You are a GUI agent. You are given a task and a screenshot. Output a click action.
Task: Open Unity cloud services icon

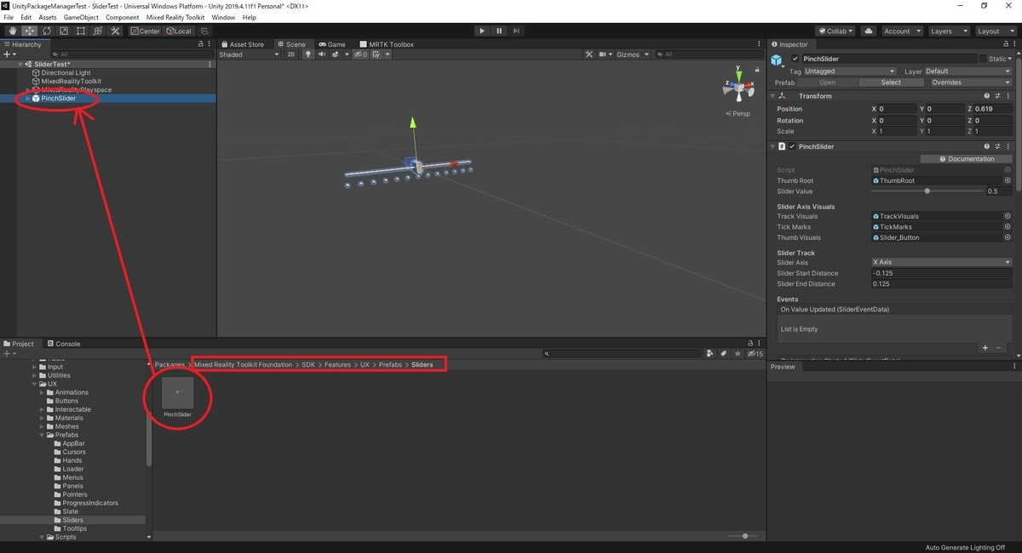pyautogui.click(x=869, y=31)
